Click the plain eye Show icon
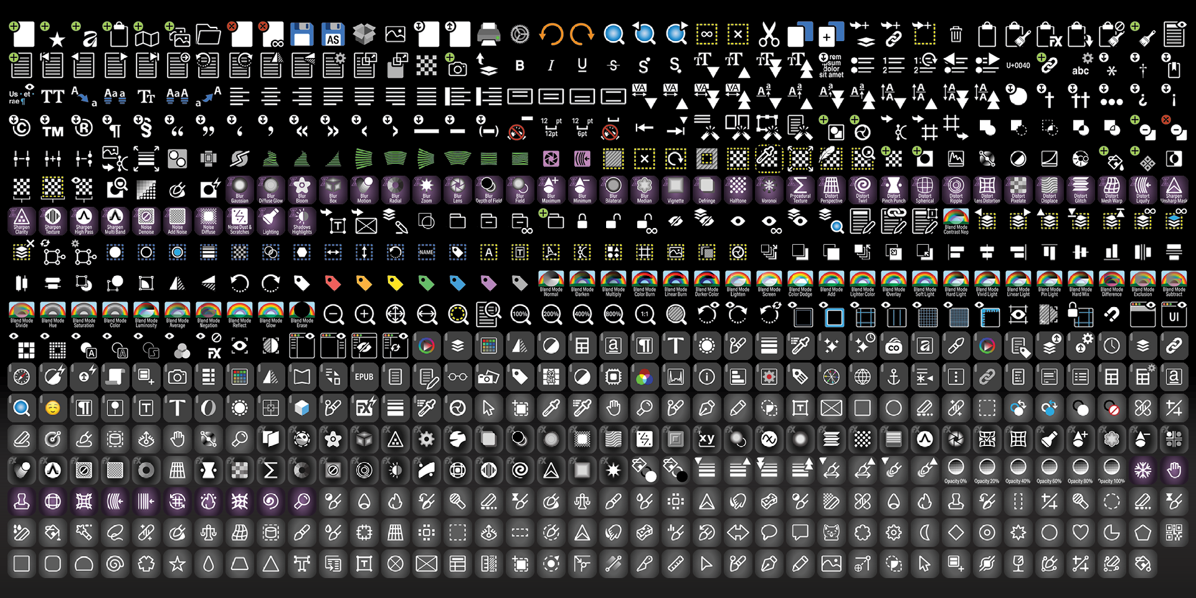 click(738, 221)
